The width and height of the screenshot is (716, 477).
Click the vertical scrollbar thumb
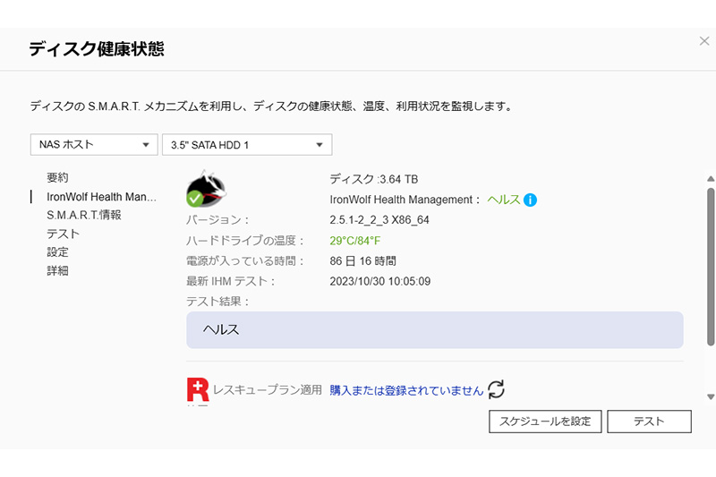[x=711, y=266]
